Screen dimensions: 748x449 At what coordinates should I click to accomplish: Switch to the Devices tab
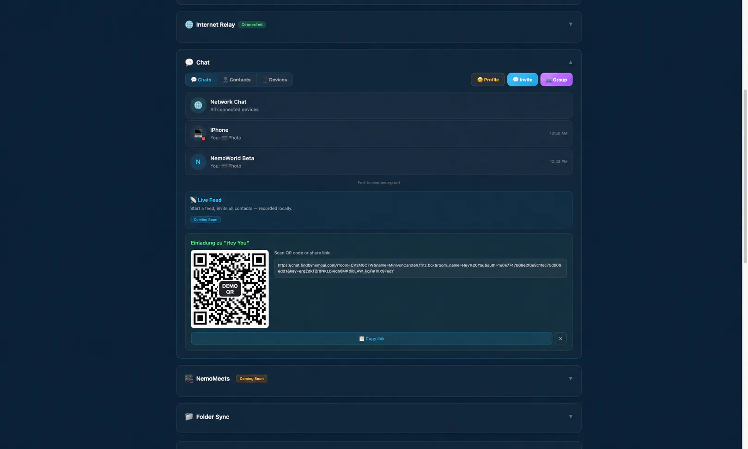click(x=274, y=80)
